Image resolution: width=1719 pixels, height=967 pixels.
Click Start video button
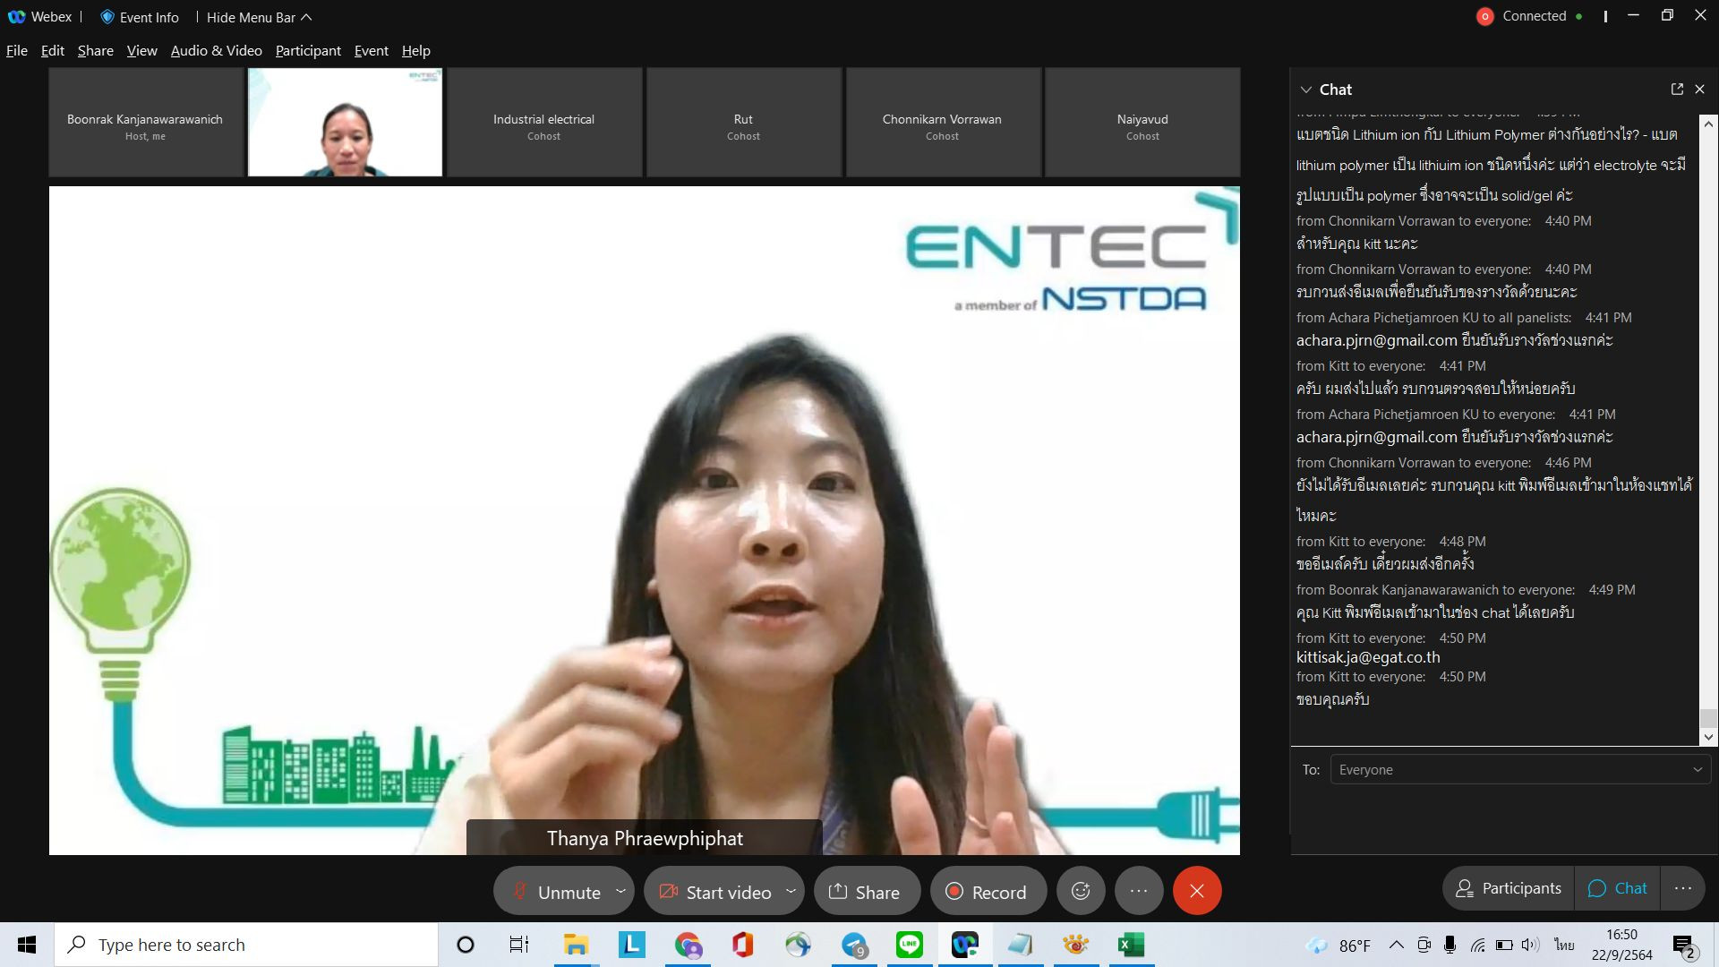click(714, 892)
